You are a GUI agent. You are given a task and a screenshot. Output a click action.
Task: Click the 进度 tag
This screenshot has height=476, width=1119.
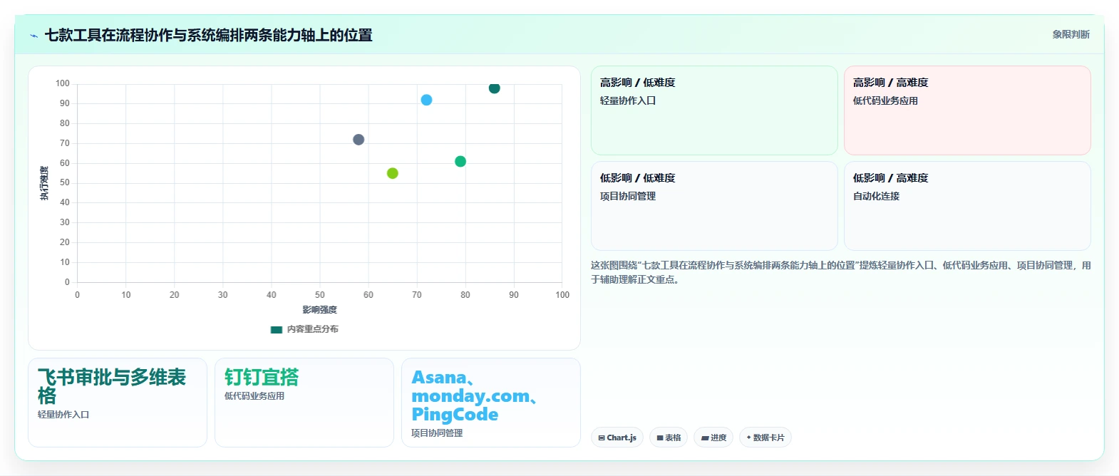click(x=713, y=438)
